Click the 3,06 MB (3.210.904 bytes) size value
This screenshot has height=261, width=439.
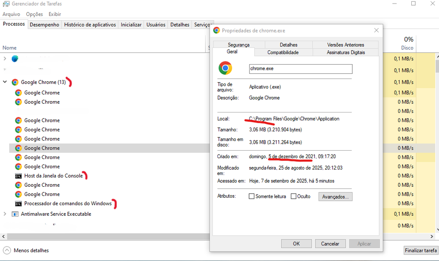point(276,130)
